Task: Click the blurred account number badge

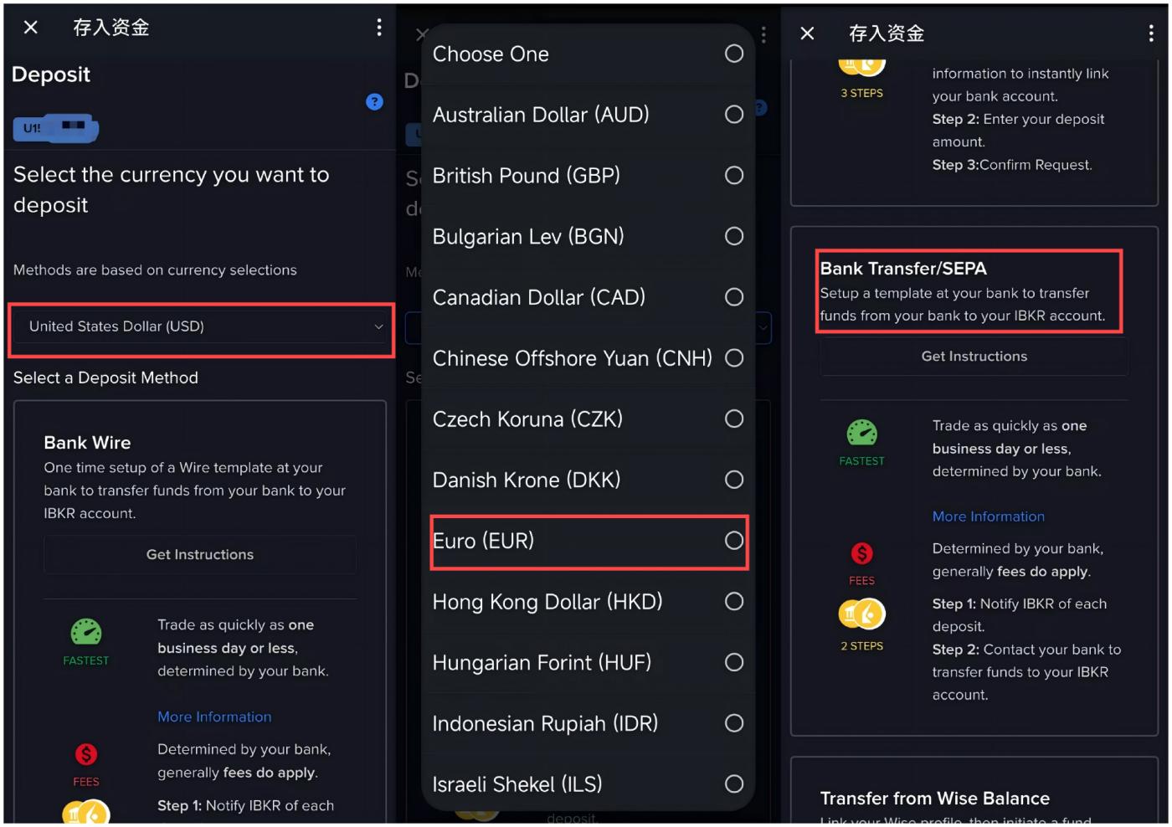Action: [56, 128]
